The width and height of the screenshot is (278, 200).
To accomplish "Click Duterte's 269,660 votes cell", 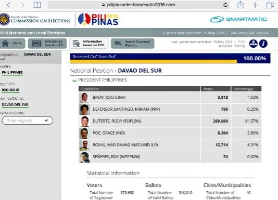I will pos(216,121).
